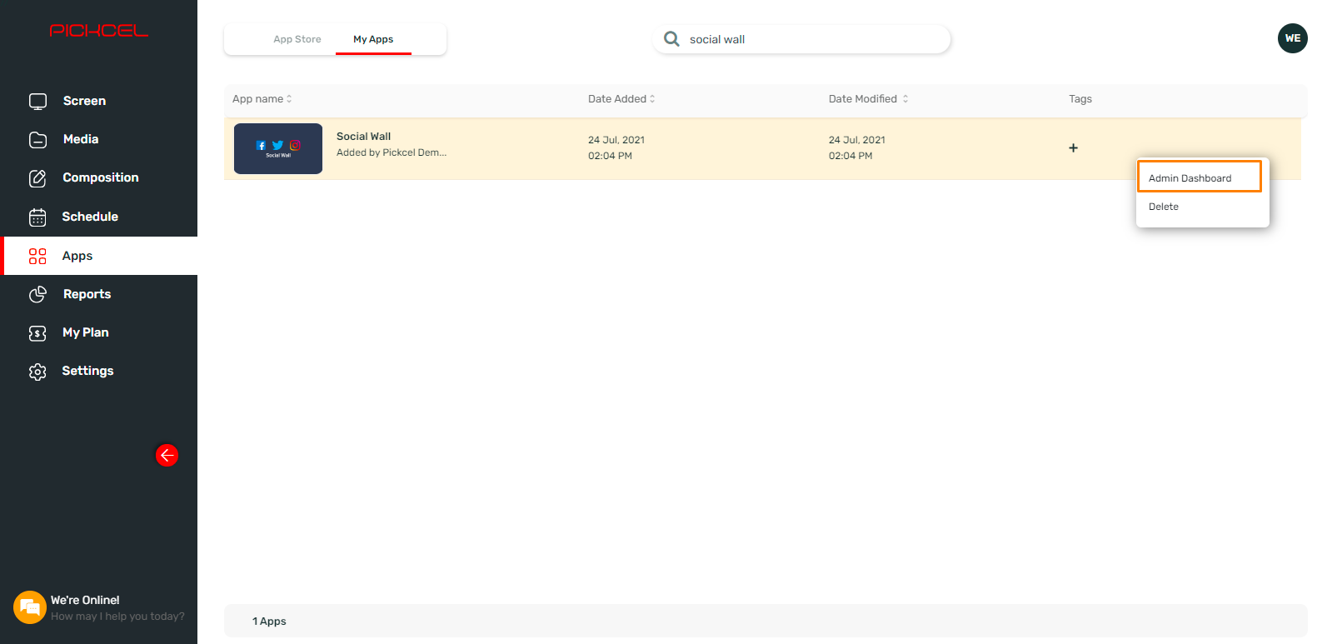Click the Apps grid icon in sidebar
Viewport: 1332px width, 644px height.
37,256
